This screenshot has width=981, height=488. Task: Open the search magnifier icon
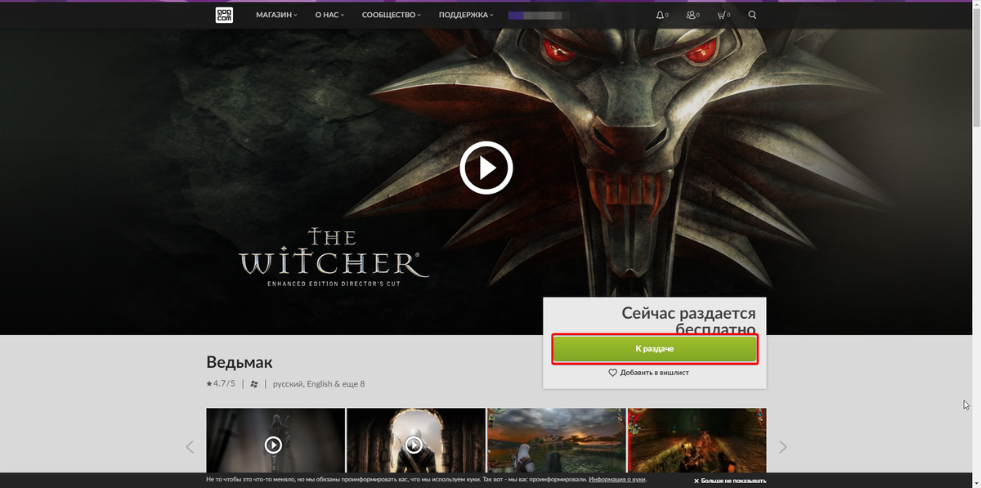click(x=752, y=15)
